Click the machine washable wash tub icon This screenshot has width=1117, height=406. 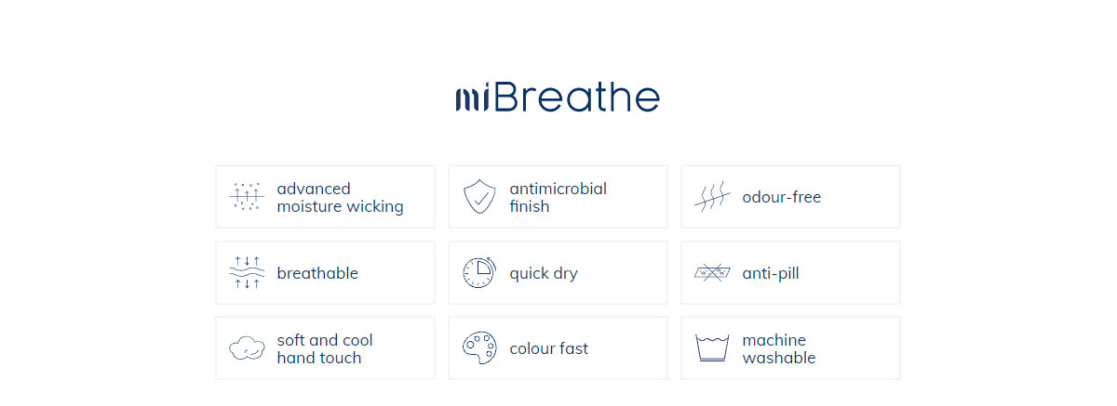[712, 348]
